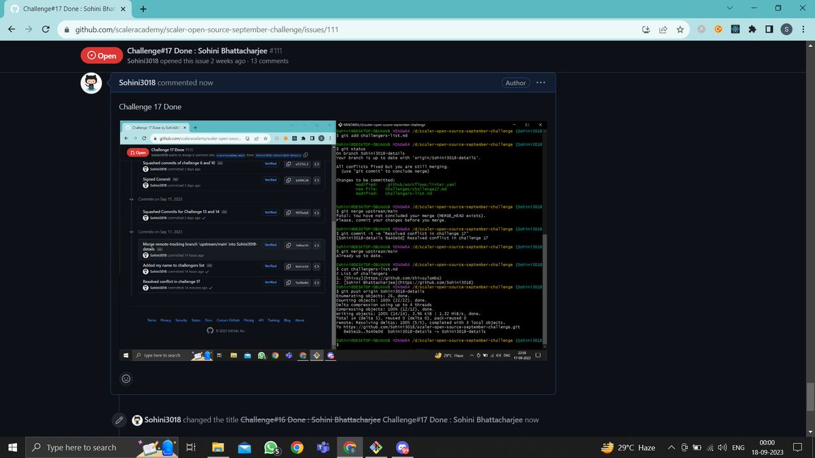Open the comment's kebab menu

(x=541, y=82)
